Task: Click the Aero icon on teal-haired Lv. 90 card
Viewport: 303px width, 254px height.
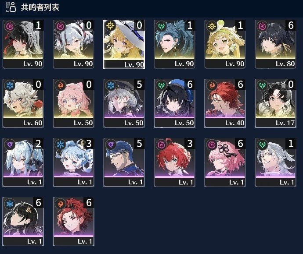Action: pyautogui.click(x=161, y=26)
